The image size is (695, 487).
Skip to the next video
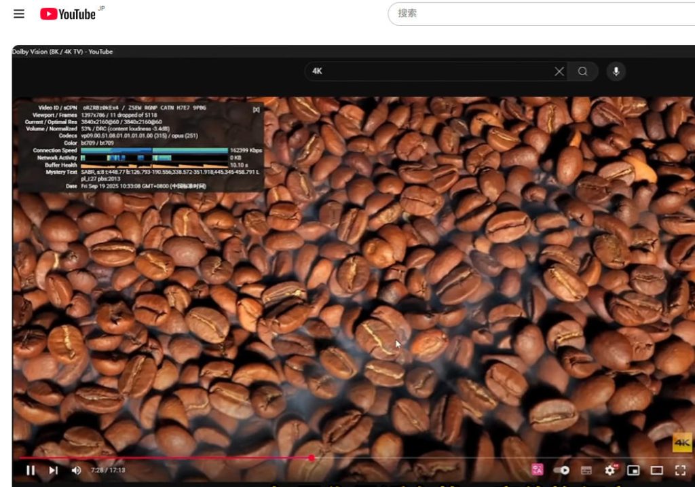click(x=53, y=470)
